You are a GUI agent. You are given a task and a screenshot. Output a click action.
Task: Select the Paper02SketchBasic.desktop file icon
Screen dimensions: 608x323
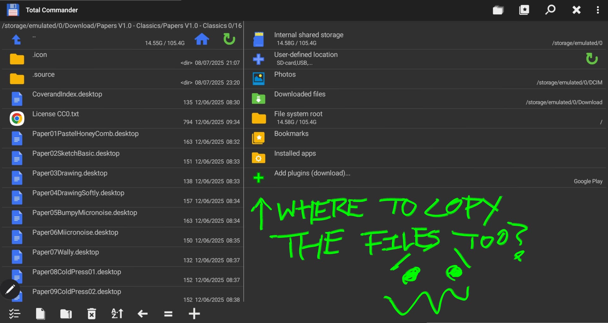coord(17,158)
